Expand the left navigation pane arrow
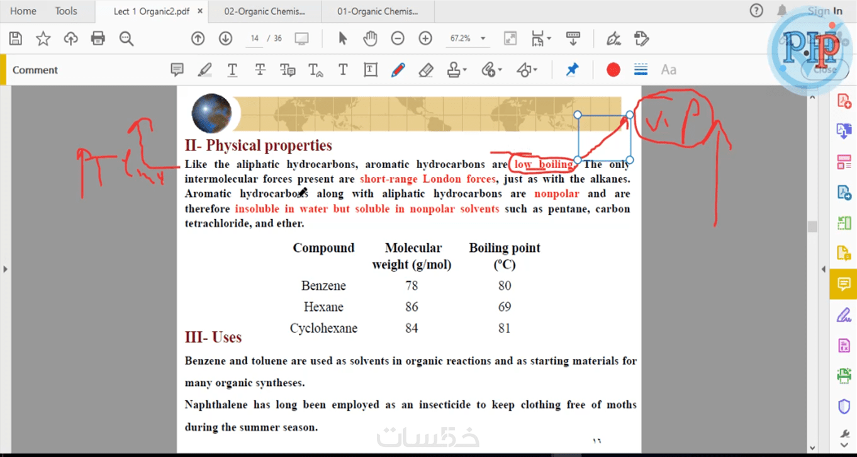 pyautogui.click(x=5, y=269)
